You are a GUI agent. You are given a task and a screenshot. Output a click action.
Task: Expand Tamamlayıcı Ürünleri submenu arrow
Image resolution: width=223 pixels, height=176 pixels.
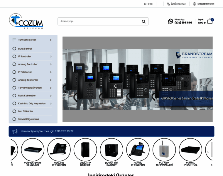(x=51, y=88)
